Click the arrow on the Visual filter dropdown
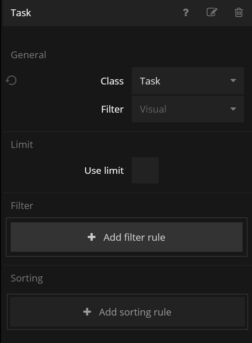 [x=233, y=109]
